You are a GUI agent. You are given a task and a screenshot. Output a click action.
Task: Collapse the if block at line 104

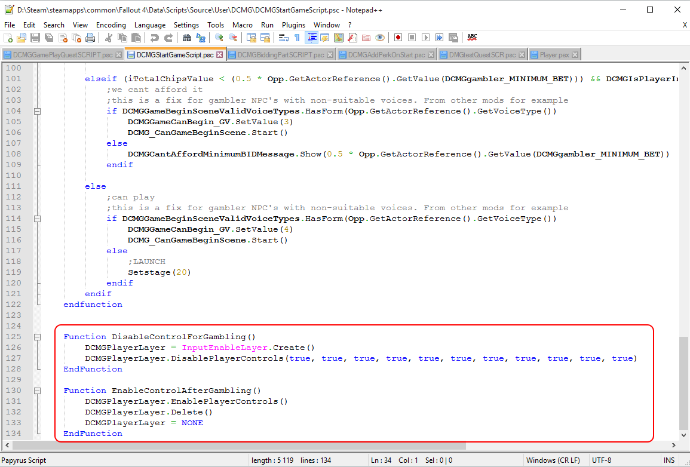(38, 111)
